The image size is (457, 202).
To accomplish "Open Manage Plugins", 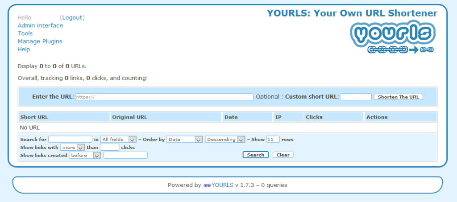I will tap(40, 41).
